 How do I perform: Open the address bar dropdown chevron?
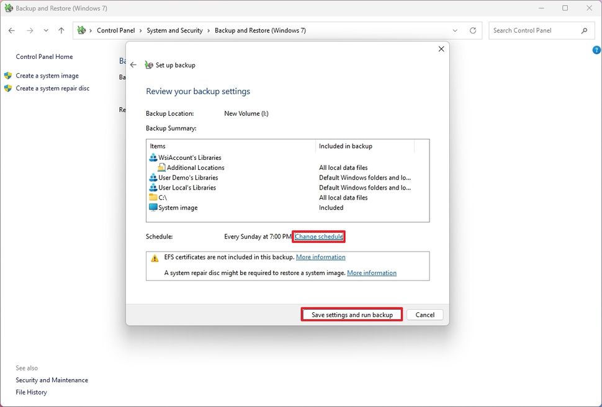455,30
